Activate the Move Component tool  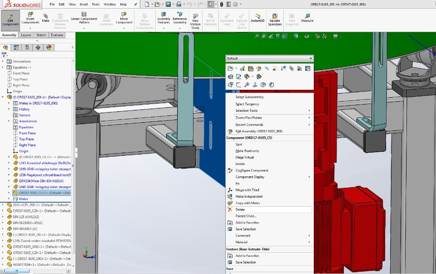coord(124,18)
